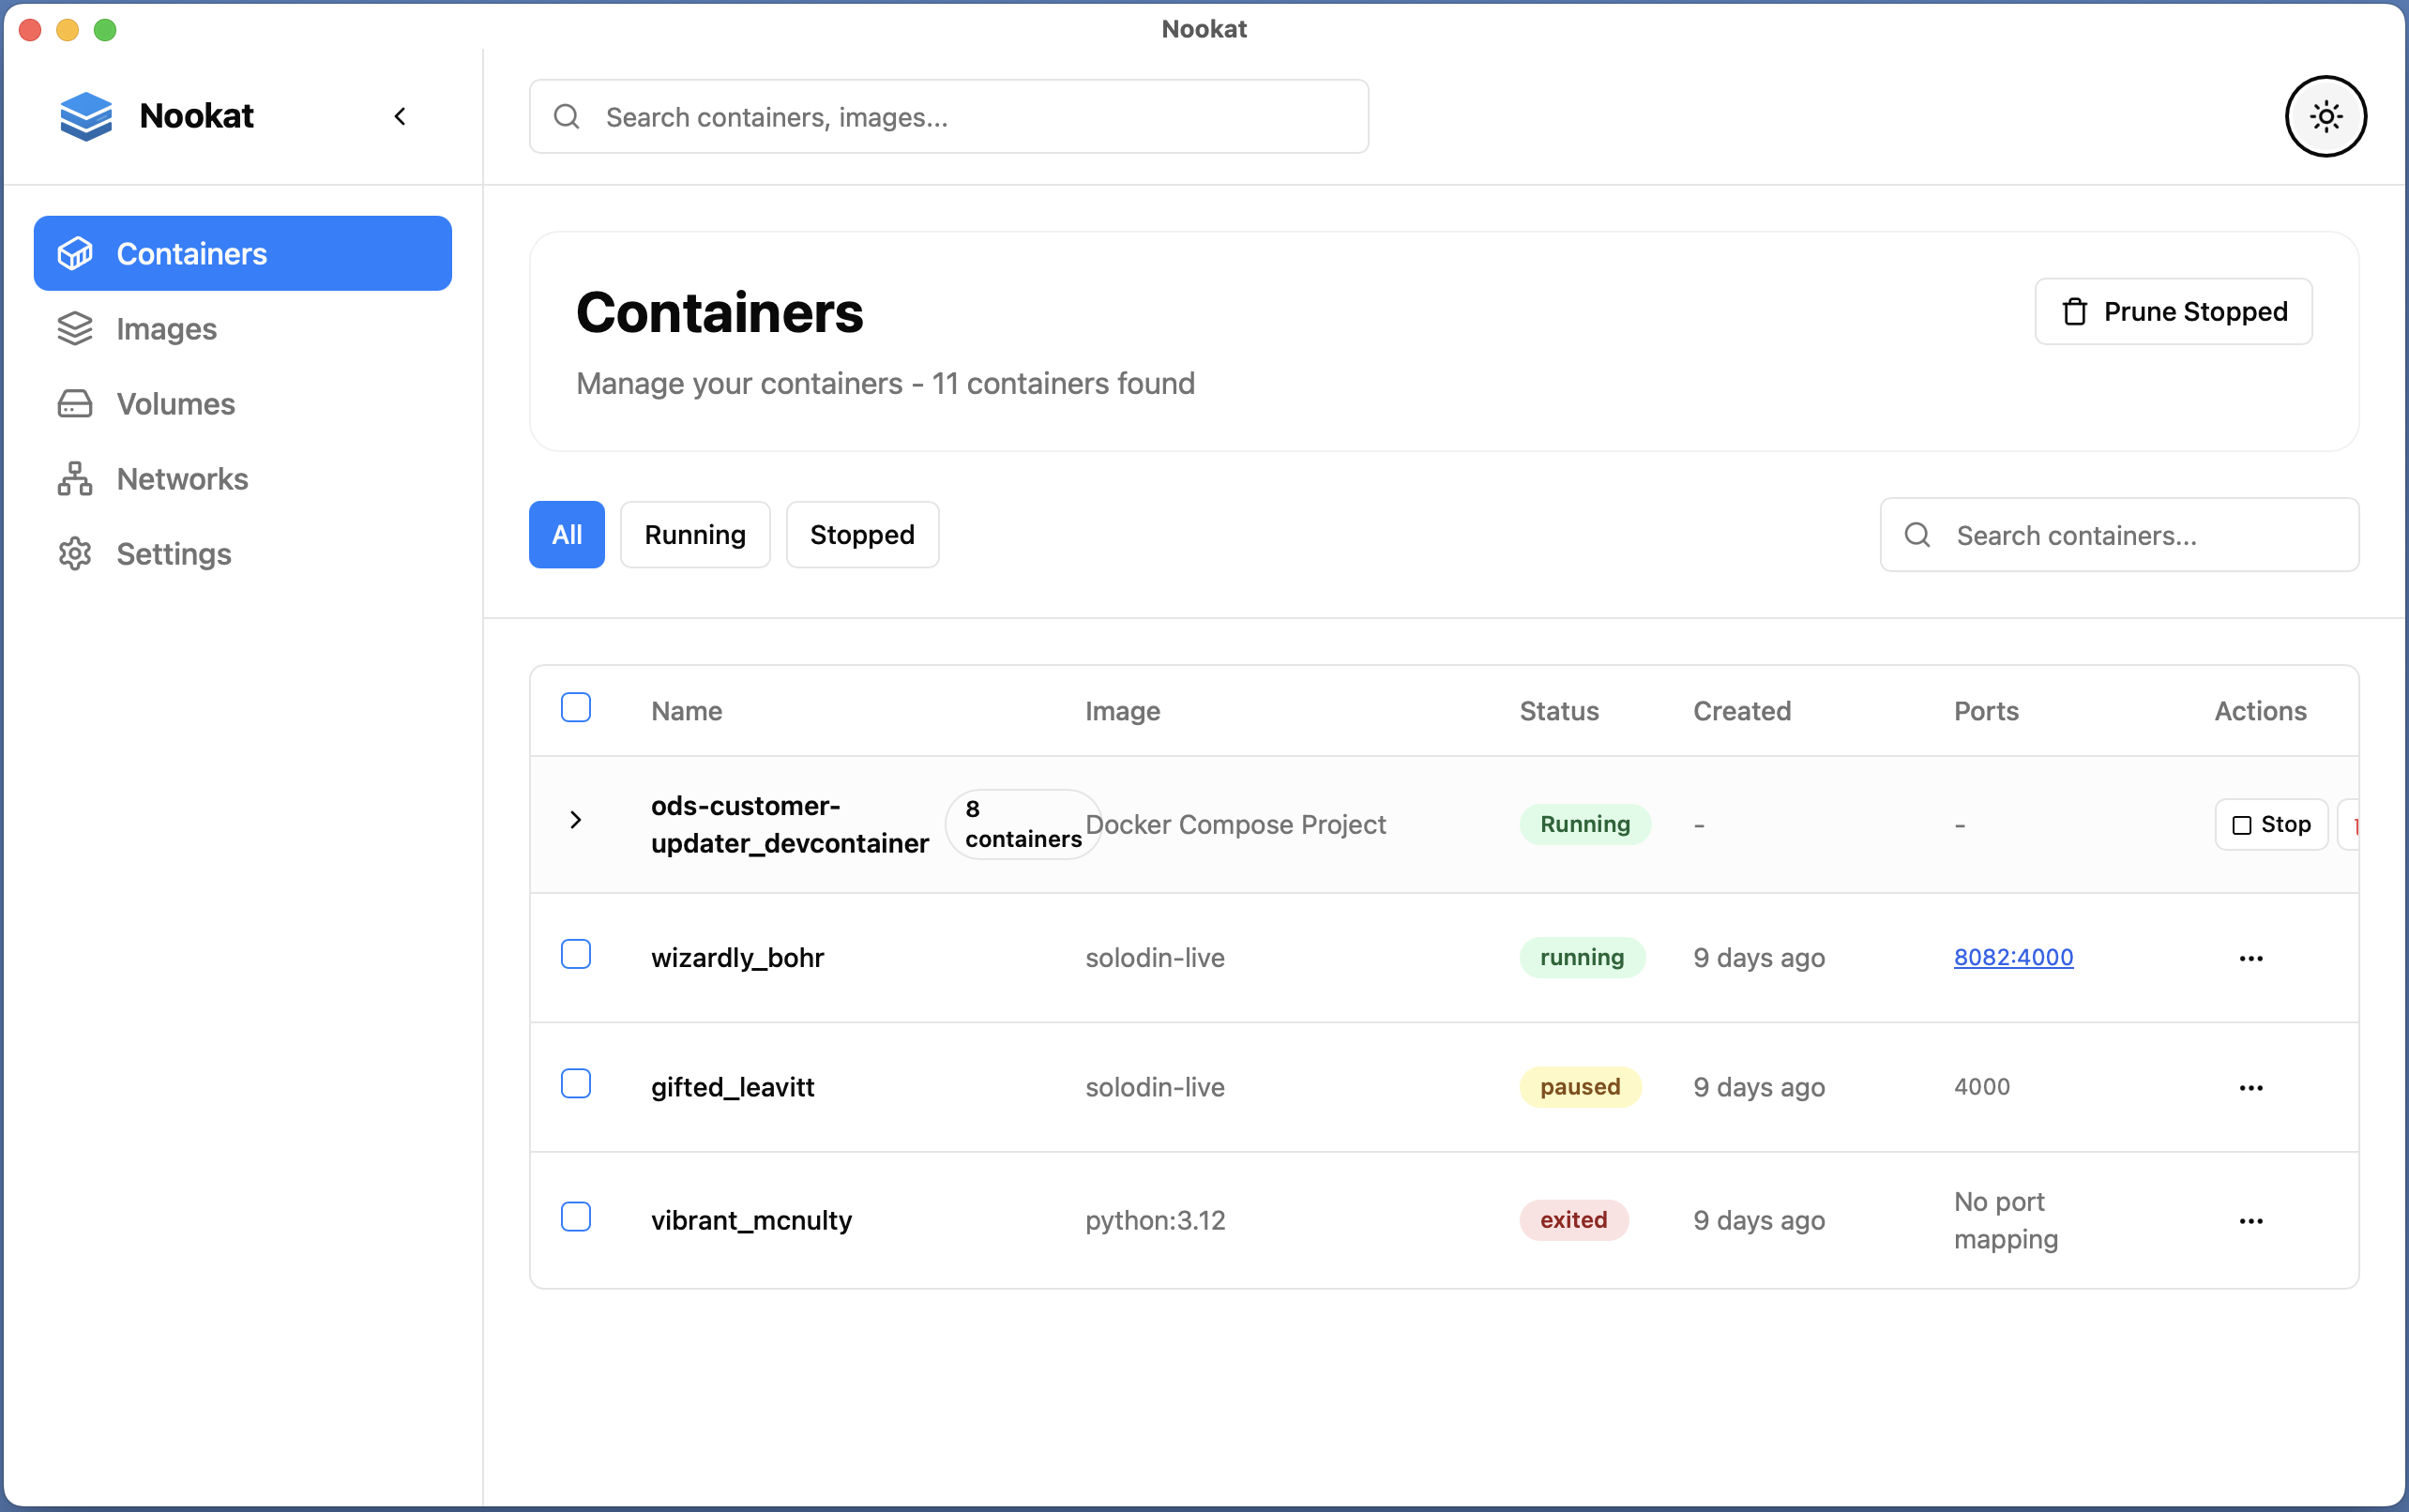Screen dimensions: 2409x1512
Task: Open the three-dot menu for vibrant_mcnulty
Action: point(2250,1221)
